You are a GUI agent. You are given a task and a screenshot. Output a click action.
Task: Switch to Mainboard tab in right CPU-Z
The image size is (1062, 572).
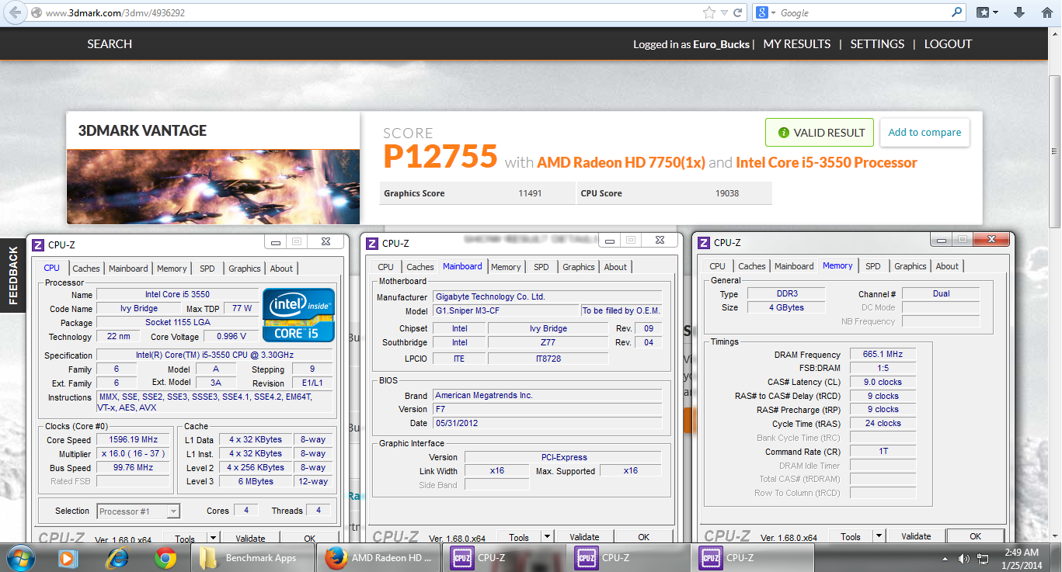(x=794, y=266)
